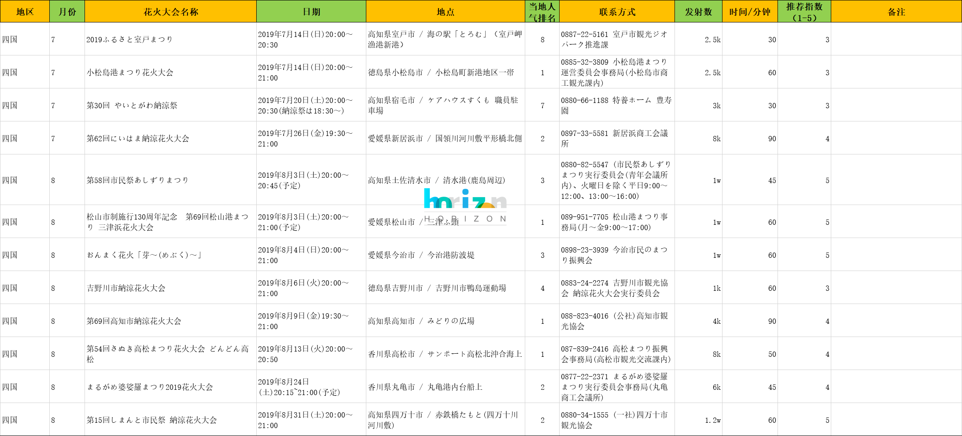Select launch count cell 6k
The image size is (962, 436).
coord(698,387)
